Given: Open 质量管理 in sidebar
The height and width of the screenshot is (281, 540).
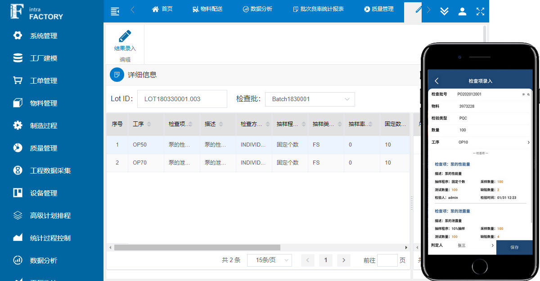Looking at the screenshot, I should click(44, 148).
